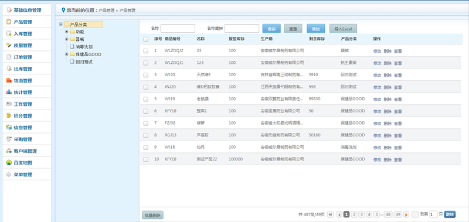Open 基础信息管理 via its sidebar icon
Screen dimensions: 469x222
tap(9, 10)
